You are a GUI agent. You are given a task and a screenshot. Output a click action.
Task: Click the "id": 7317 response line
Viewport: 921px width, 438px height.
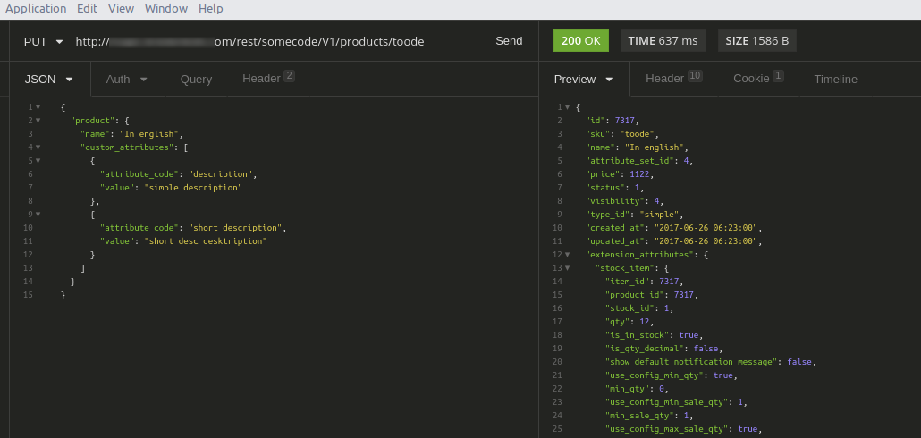612,121
